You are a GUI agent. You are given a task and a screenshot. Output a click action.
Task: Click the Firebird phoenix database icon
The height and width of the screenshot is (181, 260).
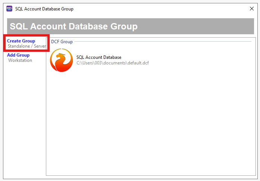[62, 60]
